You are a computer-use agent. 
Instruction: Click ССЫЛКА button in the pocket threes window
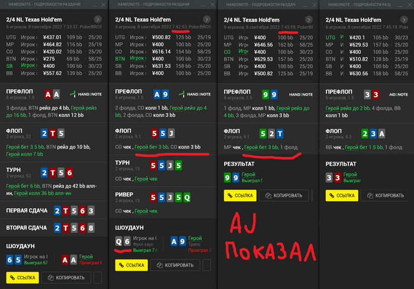(342, 196)
